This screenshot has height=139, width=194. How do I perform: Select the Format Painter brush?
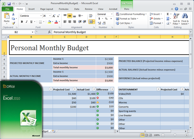tap(13, 23)
